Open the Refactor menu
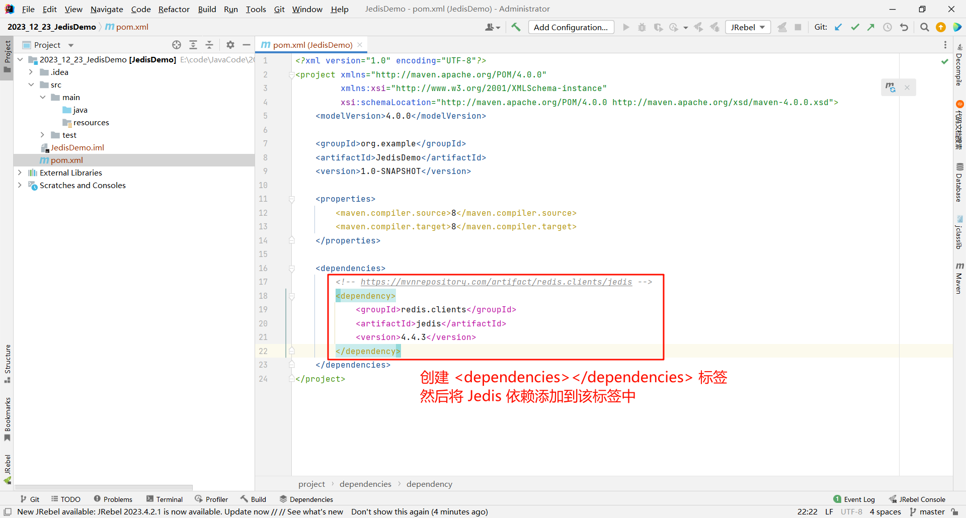This screenshot has width=966, height=518. (174, 9)
